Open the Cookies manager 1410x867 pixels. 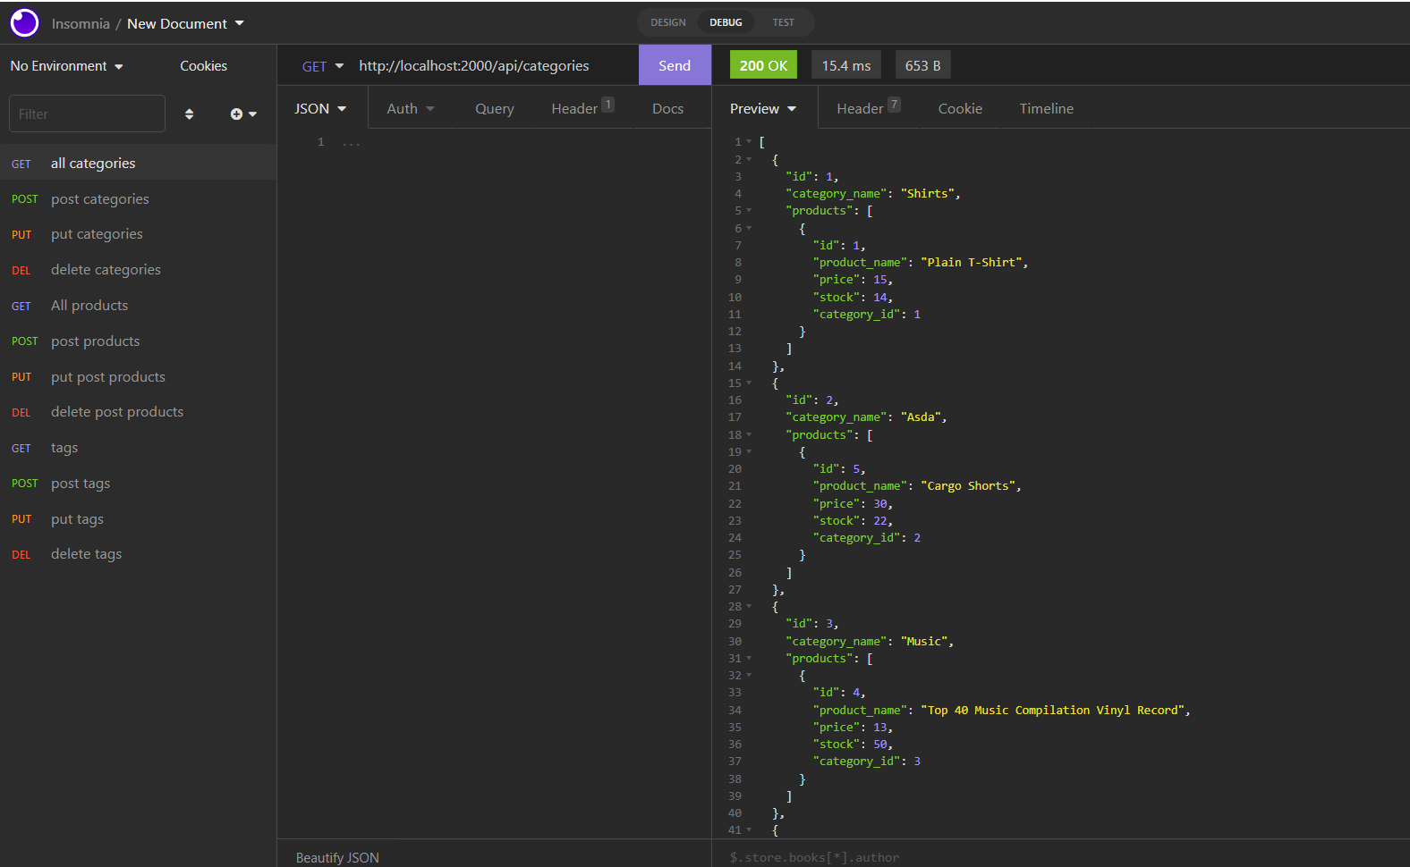coord(203,66)
